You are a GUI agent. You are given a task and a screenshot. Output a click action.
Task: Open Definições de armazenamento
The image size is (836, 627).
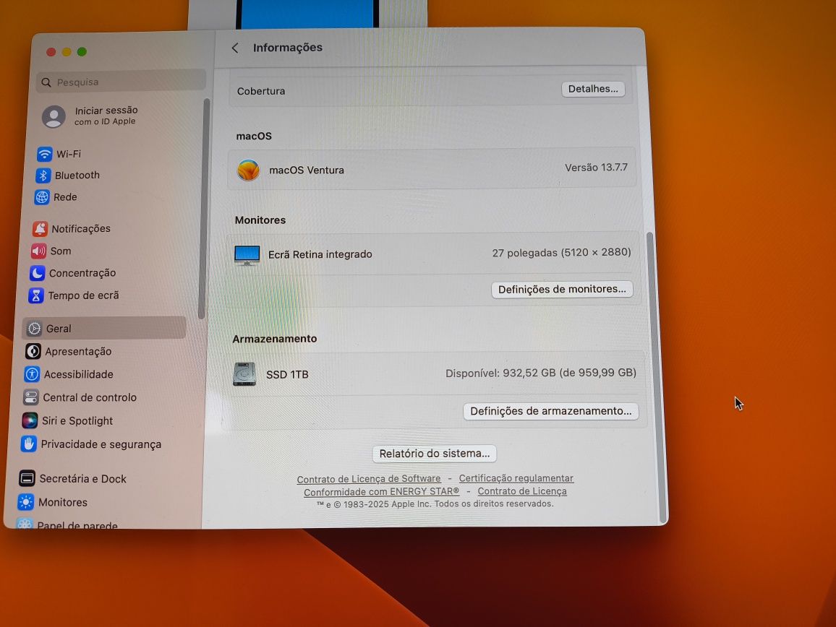(551, 411)
